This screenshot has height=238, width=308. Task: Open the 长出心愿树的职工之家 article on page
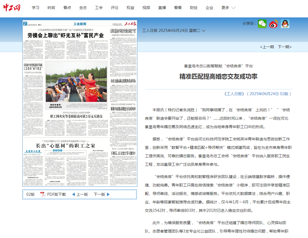pos(65,145)
